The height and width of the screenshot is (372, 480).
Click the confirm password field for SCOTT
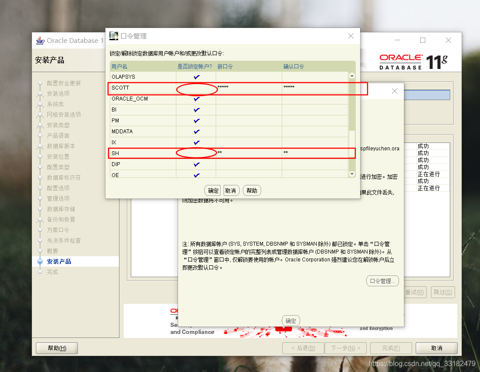pos(315,88)
